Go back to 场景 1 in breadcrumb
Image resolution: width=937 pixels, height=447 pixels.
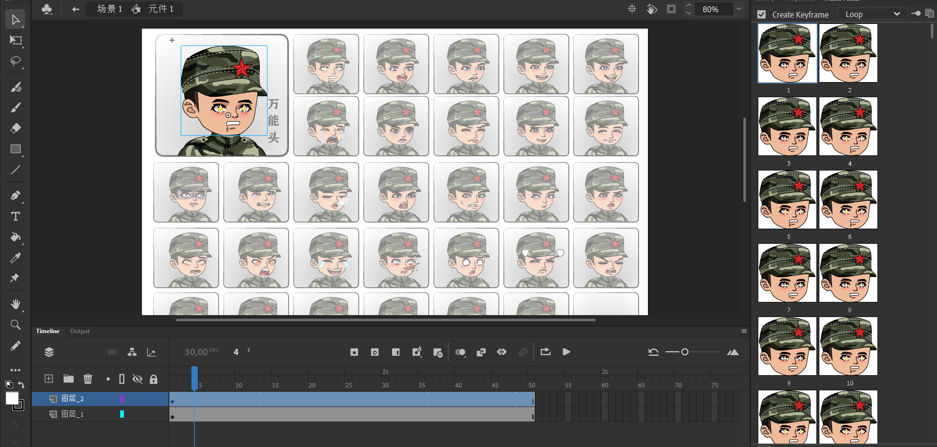pos(109,9)
